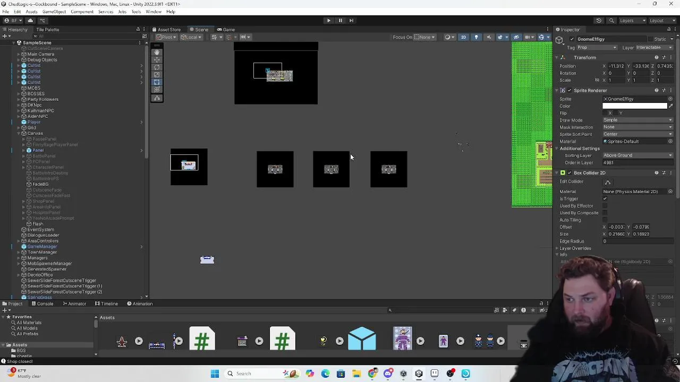Toggle 2D view mode in the scene
The width and height of the screenshot is (680, 382).
pos(463,37)
